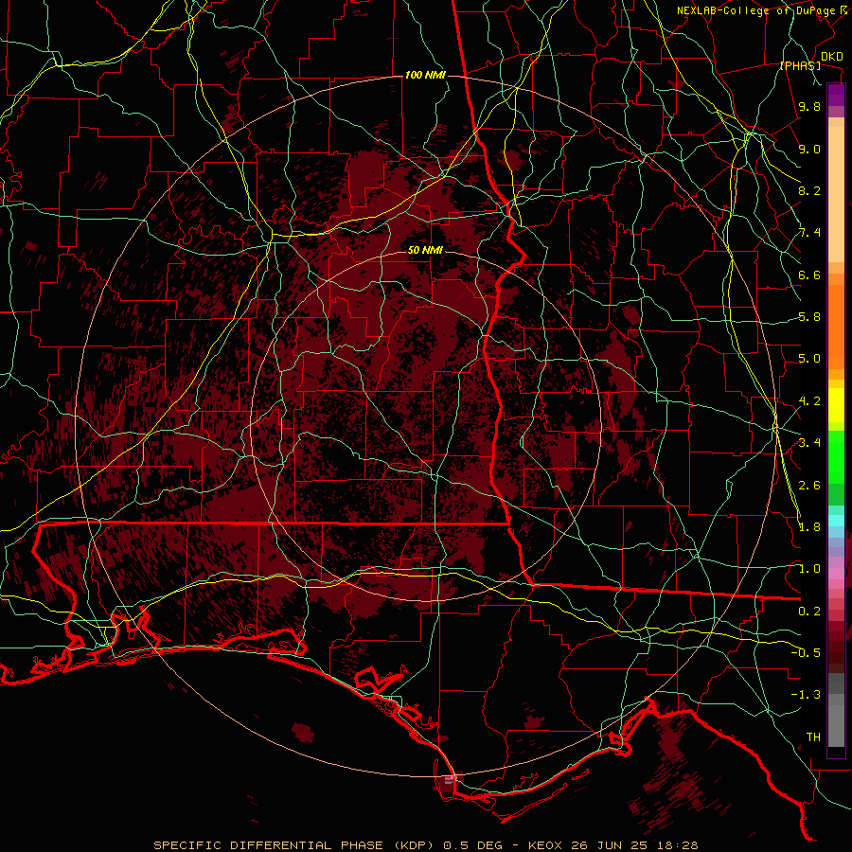Pick the peach color band in legend
This screenshot has height=852, width=852.
click(x=836, y=194)
